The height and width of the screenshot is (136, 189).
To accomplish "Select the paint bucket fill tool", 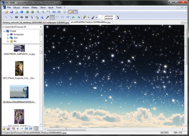I will point(37,17).
